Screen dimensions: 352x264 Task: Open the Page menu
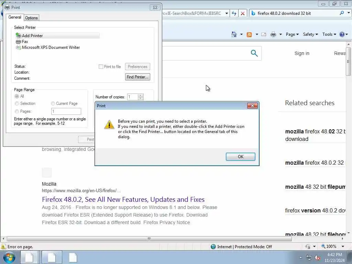click(x=292, y=34)
